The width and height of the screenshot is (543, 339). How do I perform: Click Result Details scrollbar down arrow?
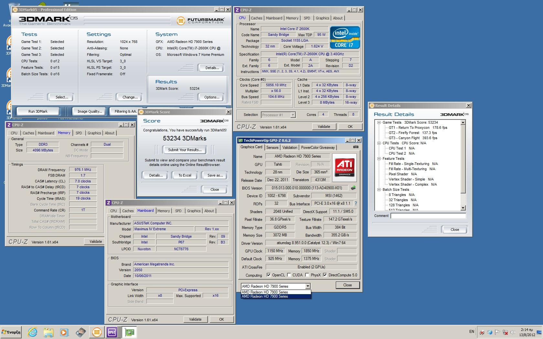(463, 208)
